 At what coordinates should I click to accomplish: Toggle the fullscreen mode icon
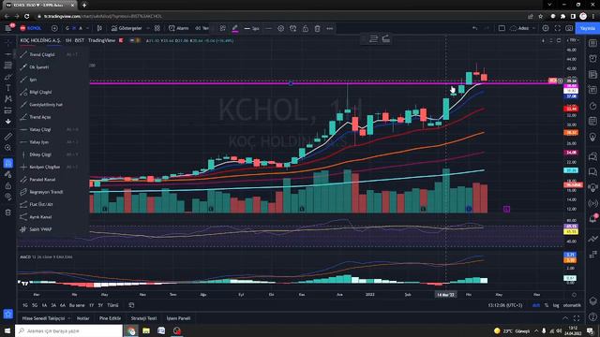[558, 28]
